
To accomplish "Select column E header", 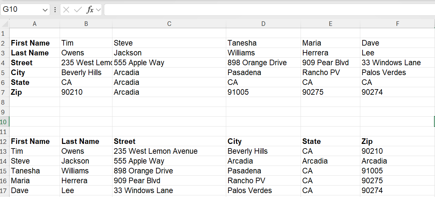I will (x=330, y=24).
